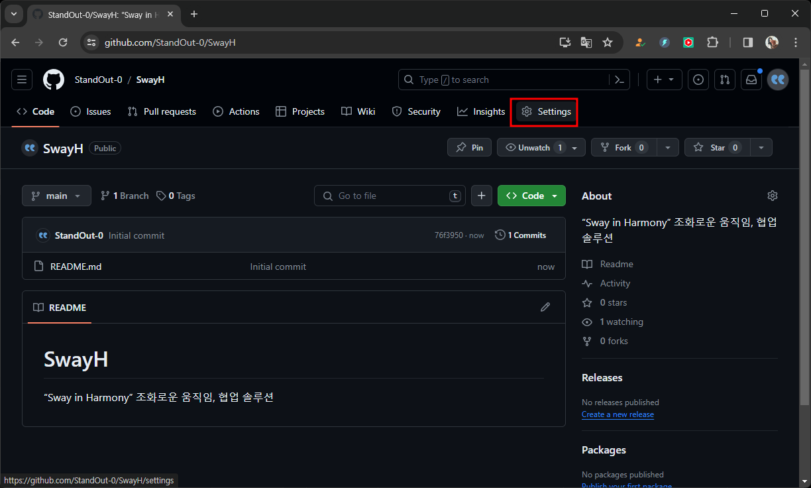The height and width of the screenshot is (488, 811).
Task: Click the translate page icon
Action: click(586, 42)
